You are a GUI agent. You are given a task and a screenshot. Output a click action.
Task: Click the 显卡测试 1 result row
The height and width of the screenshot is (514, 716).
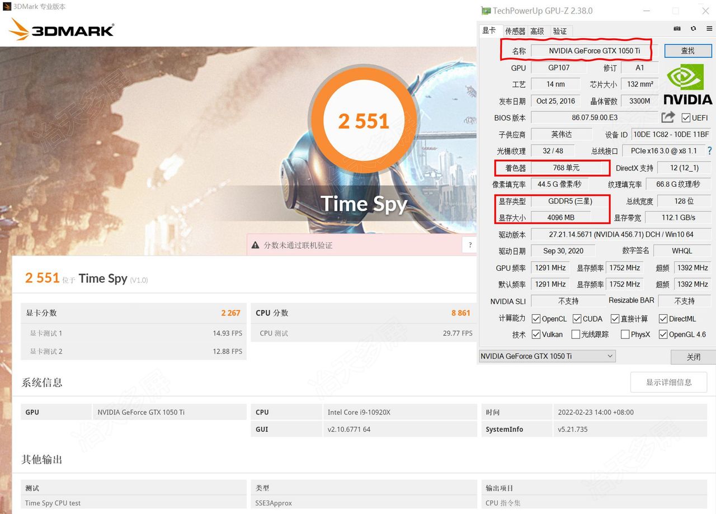(x=134, y=333)
